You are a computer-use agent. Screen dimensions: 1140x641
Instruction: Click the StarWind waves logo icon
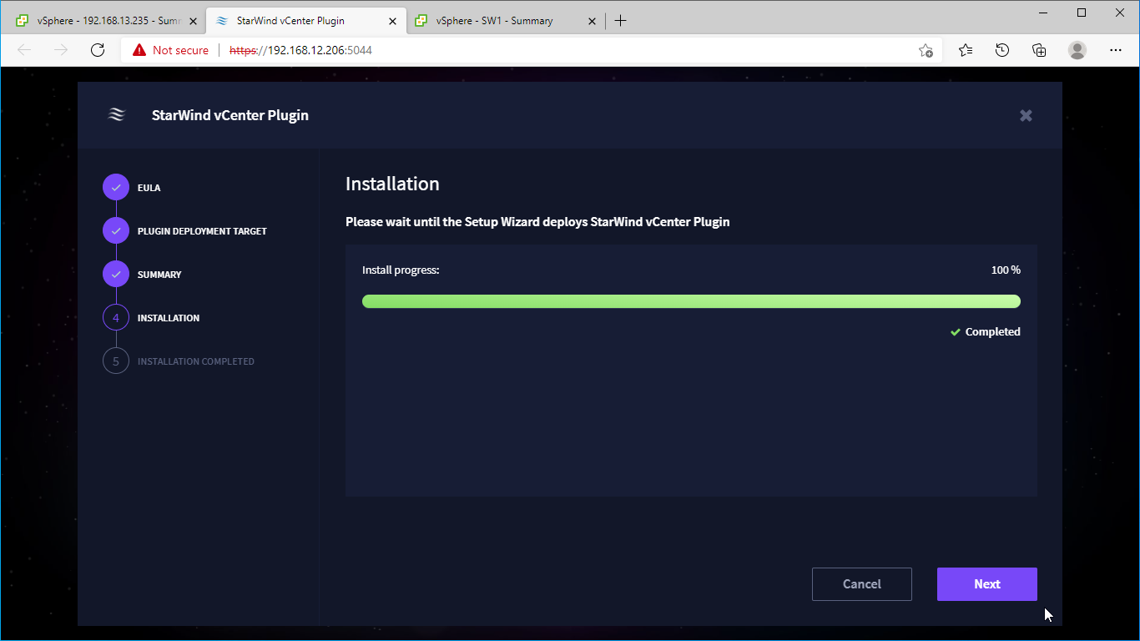117,115
